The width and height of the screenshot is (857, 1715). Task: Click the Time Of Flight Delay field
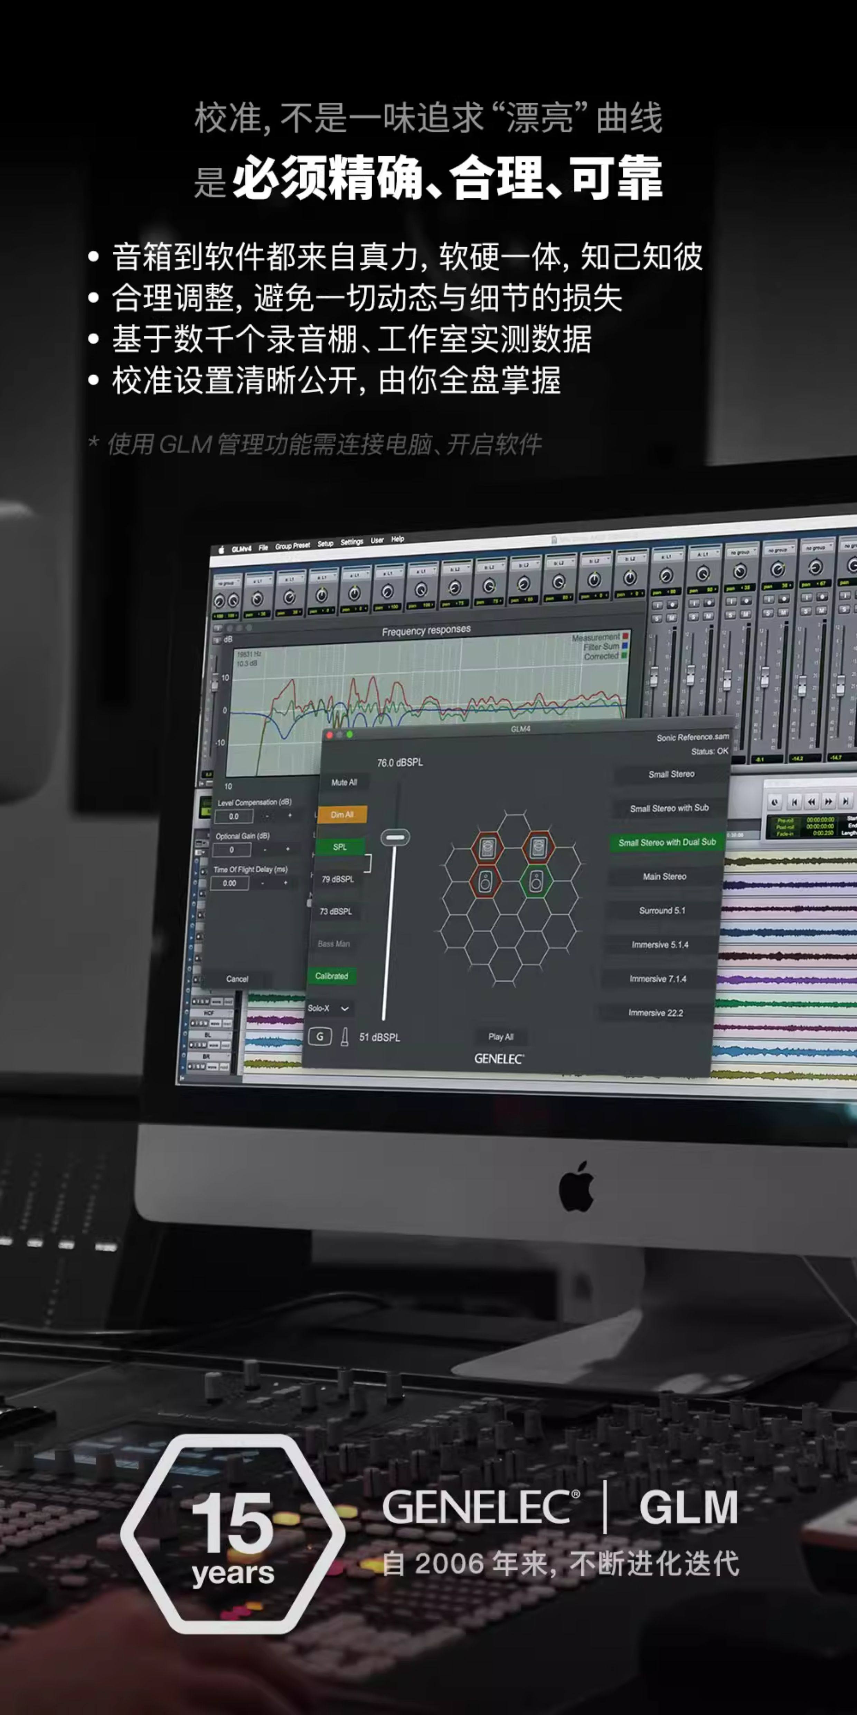[x=229, y=883]
